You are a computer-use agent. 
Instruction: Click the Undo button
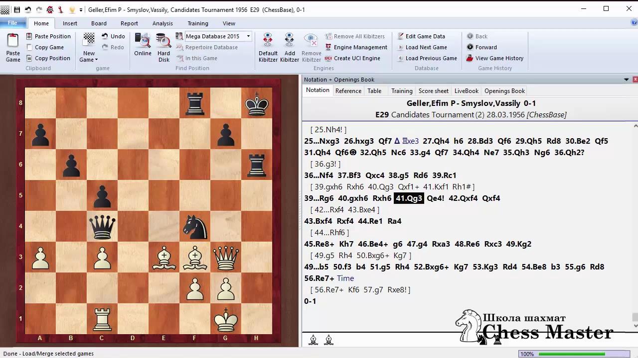click(x=113, y=36)
